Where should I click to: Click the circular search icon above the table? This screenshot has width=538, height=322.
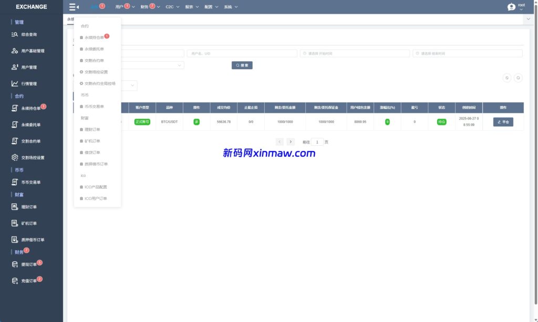tap(518, 78)
